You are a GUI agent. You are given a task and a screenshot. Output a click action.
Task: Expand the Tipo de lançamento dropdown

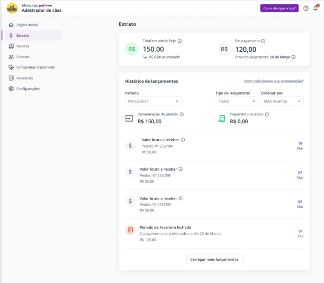(x=237, y=101)
